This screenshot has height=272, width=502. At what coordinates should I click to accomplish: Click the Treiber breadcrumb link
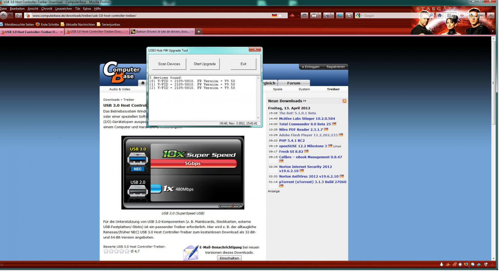tap(129, 100)
